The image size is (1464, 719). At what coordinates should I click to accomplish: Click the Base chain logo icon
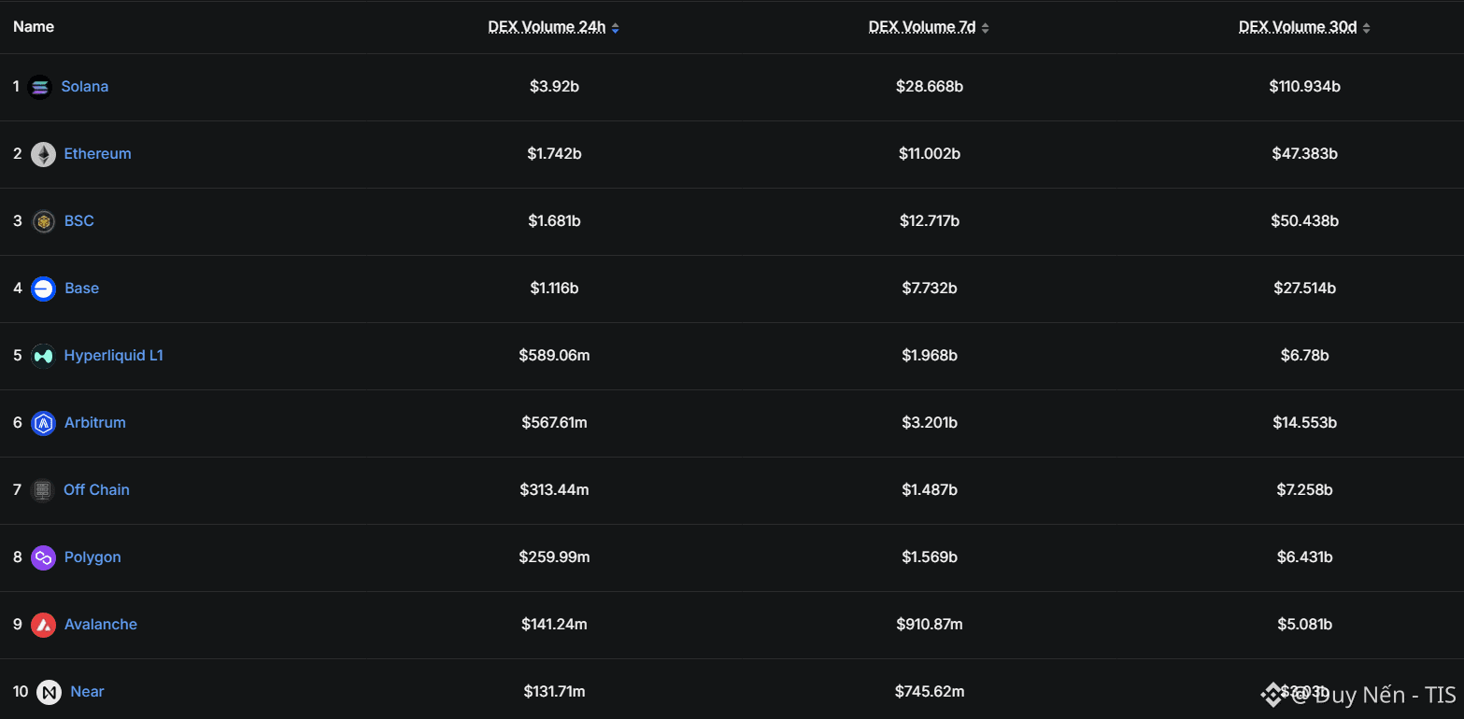(43, 289)
